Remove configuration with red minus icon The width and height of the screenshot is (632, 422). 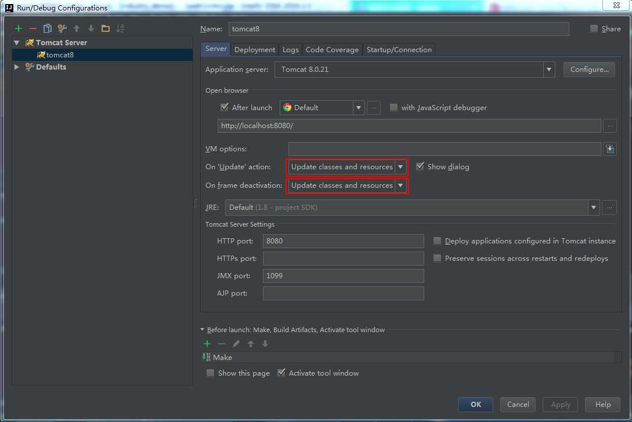tap(33, 28)
